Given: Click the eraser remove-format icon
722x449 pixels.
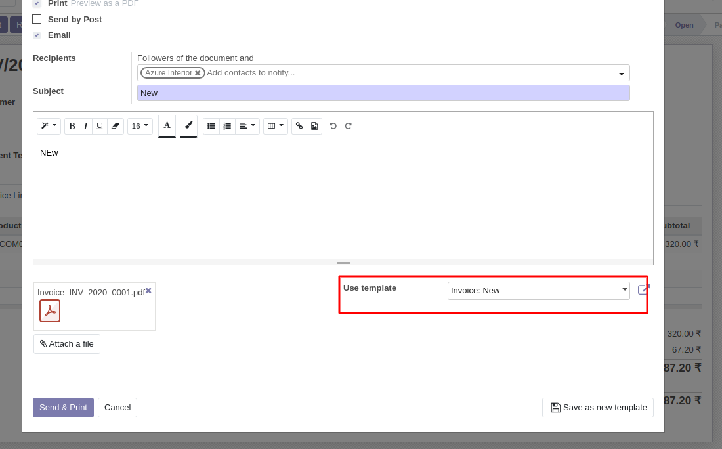Looking at the screenshot, I should [116, 126].
